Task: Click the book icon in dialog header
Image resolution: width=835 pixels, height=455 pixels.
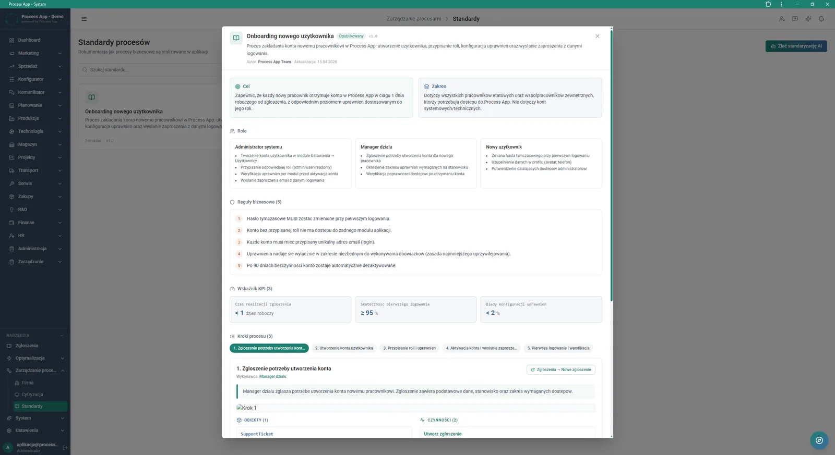Action: click(236, 38)
